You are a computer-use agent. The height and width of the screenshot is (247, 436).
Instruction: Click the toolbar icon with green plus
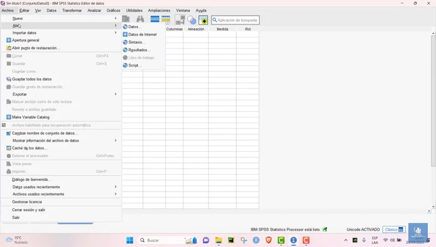[203, 20]
